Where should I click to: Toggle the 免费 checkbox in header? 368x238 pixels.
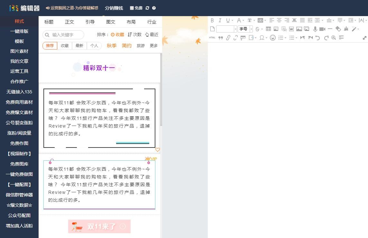[132, 8]
